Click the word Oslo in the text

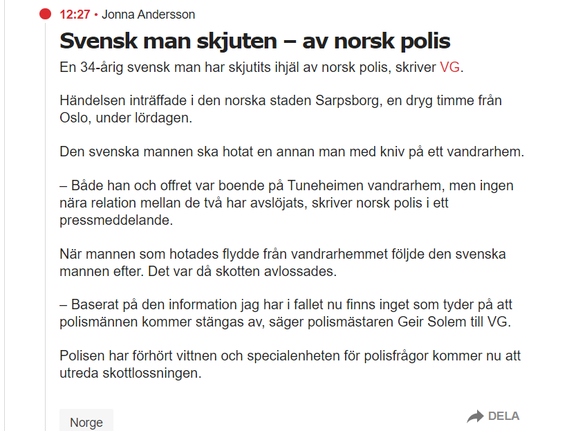tap(74, 118)
